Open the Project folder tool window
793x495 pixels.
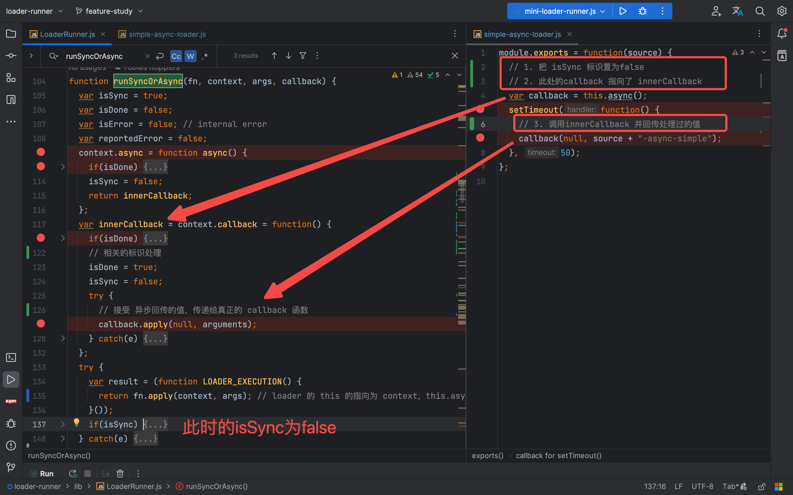[11, 34]
